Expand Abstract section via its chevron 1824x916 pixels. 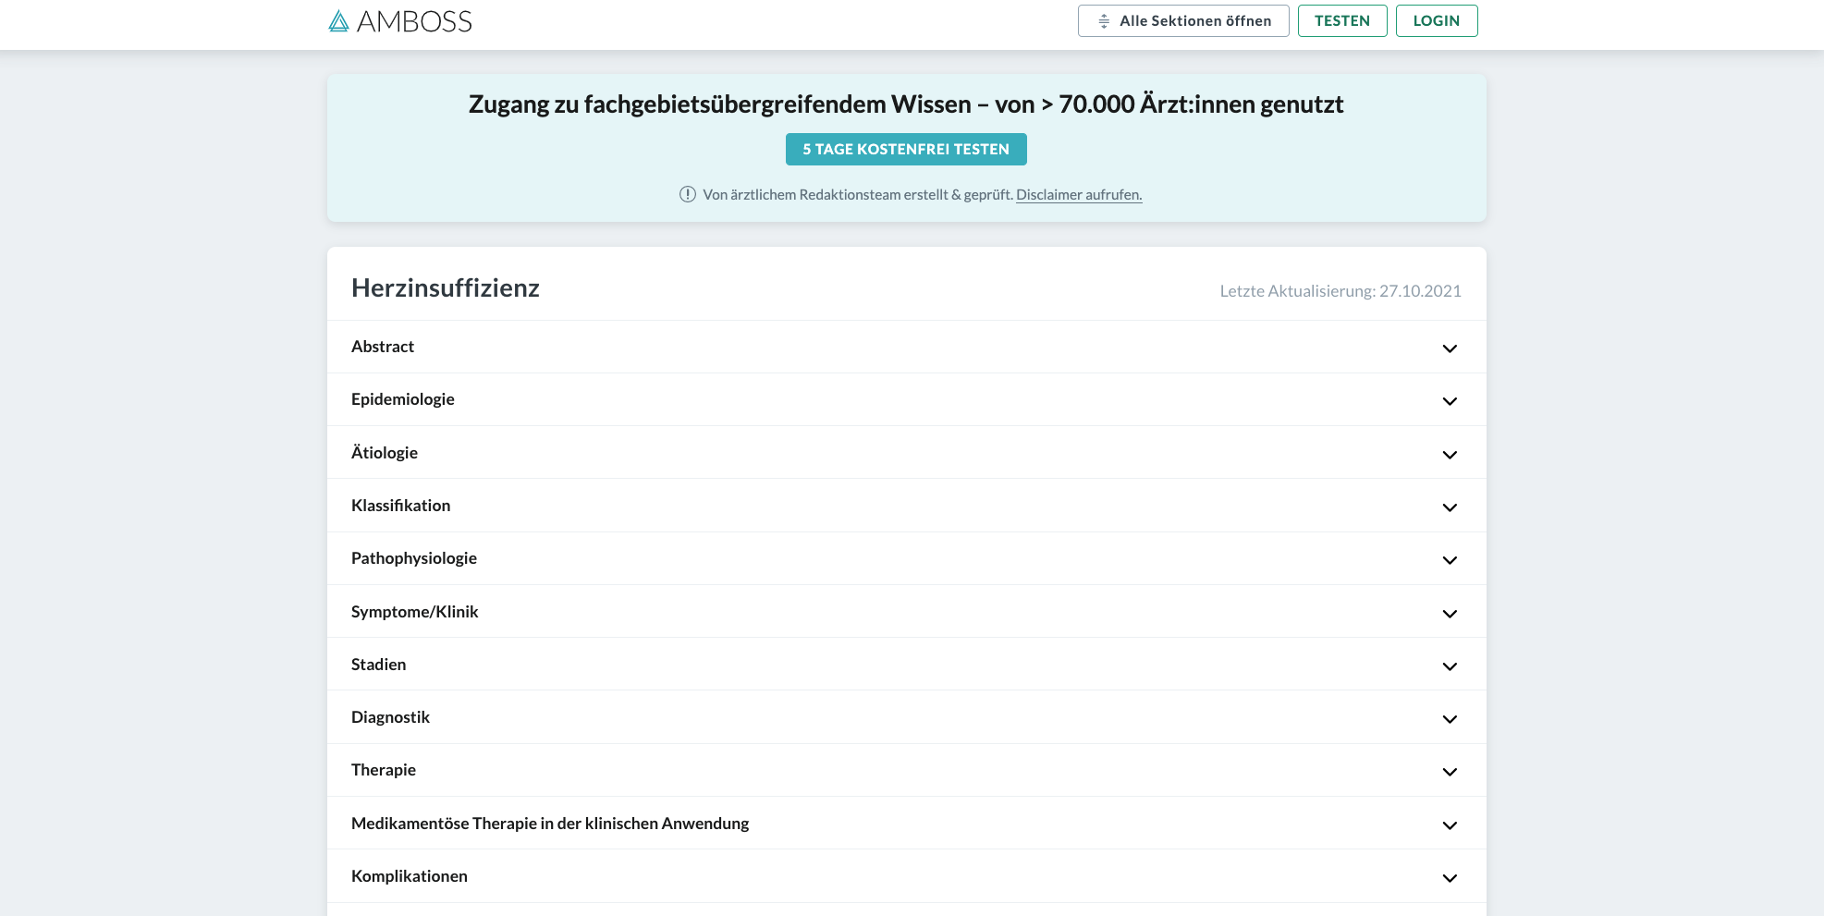[1450, 348]
